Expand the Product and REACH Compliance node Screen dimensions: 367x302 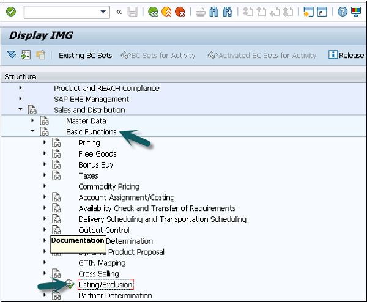pyautogui.click(x=20, y=88)
